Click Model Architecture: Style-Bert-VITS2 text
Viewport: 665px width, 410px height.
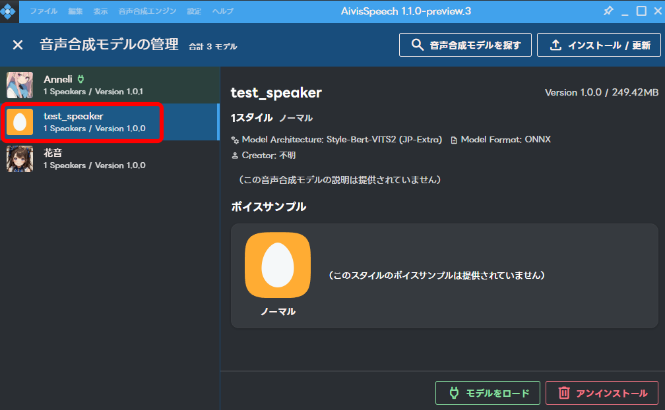pos(342,139)
